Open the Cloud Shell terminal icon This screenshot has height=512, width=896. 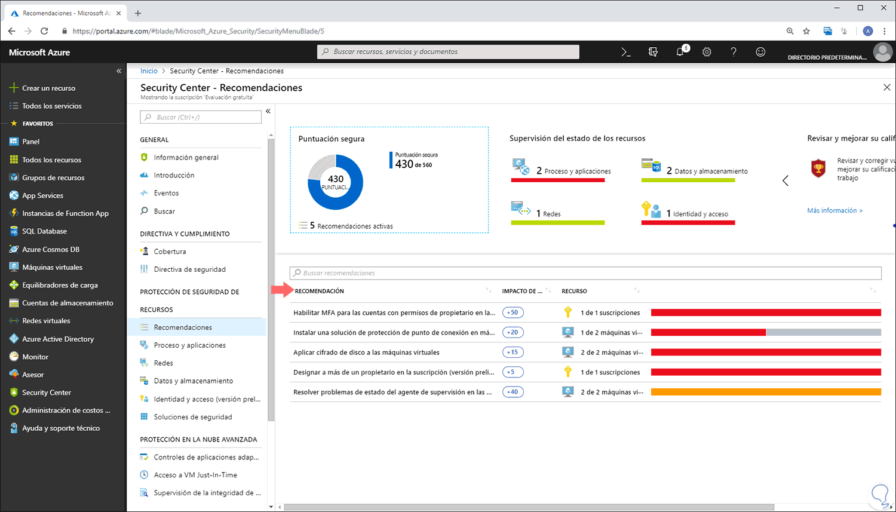(626, 52)
